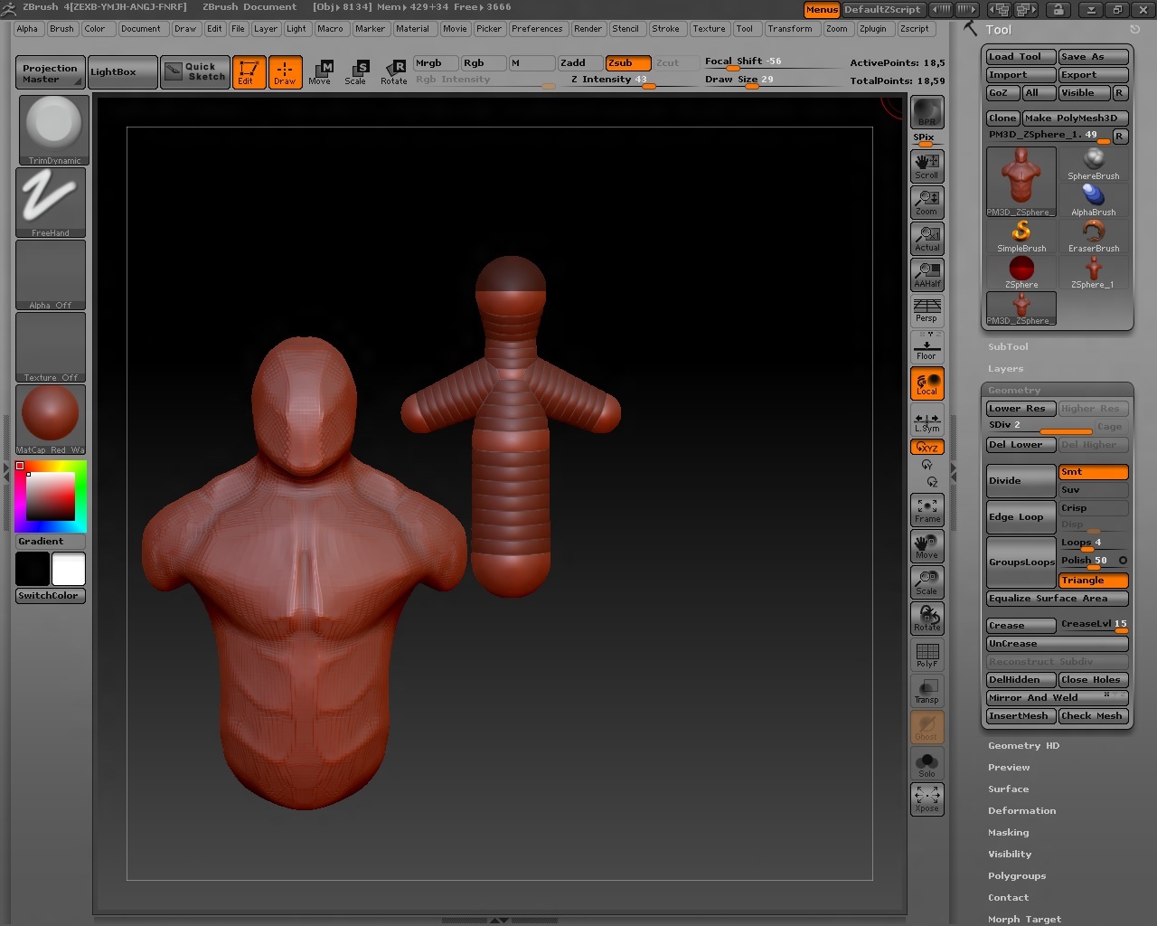Expand the Deformation section
Screen dimensions: 1157x926
(1021, 811)
